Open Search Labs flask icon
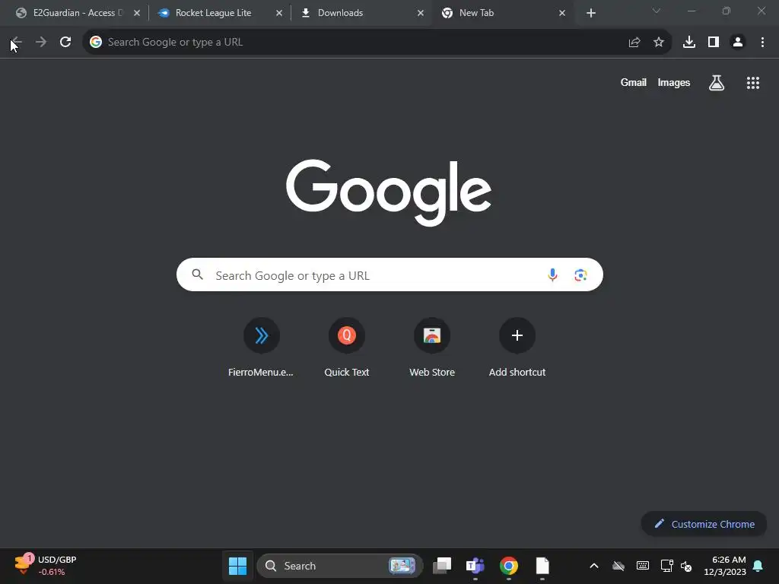779x584 pixels. tap(717, 83)
